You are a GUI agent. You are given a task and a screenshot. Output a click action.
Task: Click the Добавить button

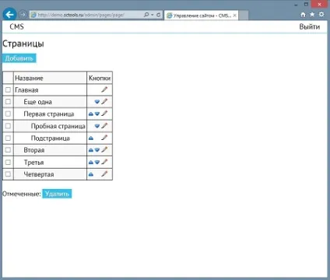tap(19, 58)
